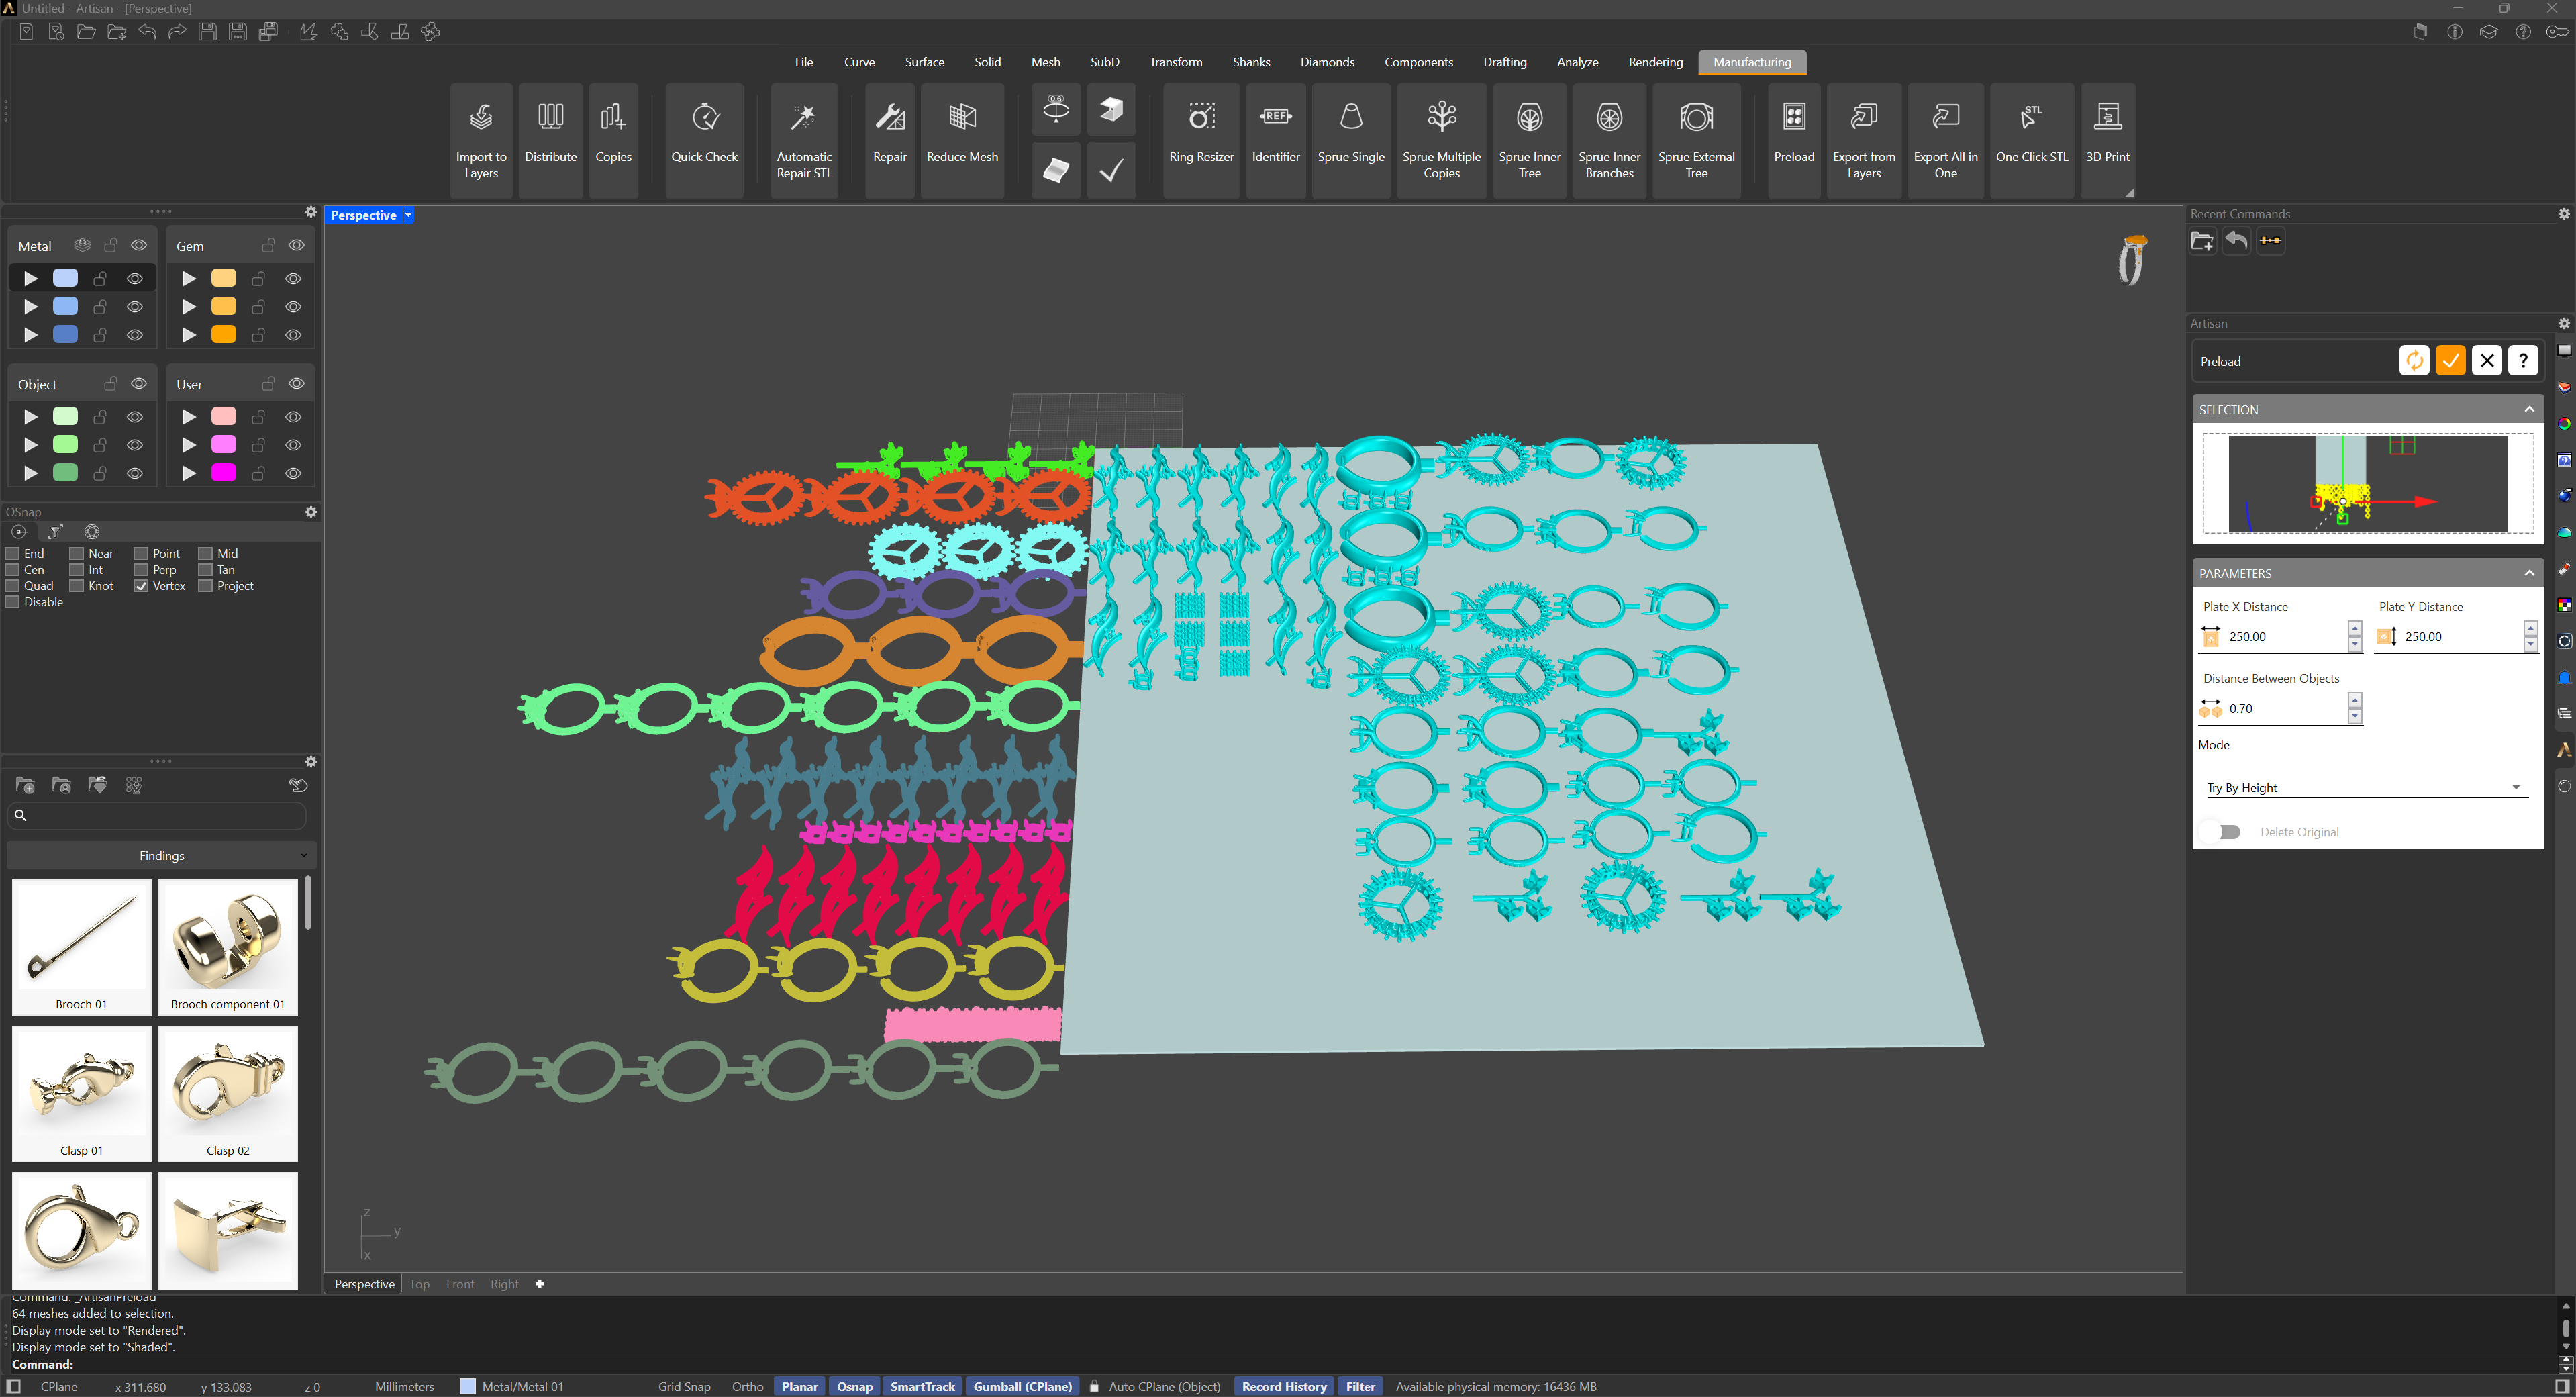Expand the first Metal layer row
This screenshot has width=2576, height=1397.
[31, 278]
